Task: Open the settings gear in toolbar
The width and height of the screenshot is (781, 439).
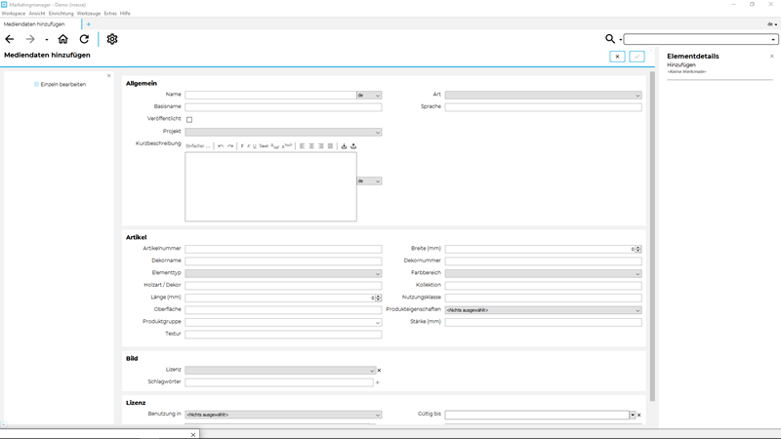Action: (x=112, y=39)
